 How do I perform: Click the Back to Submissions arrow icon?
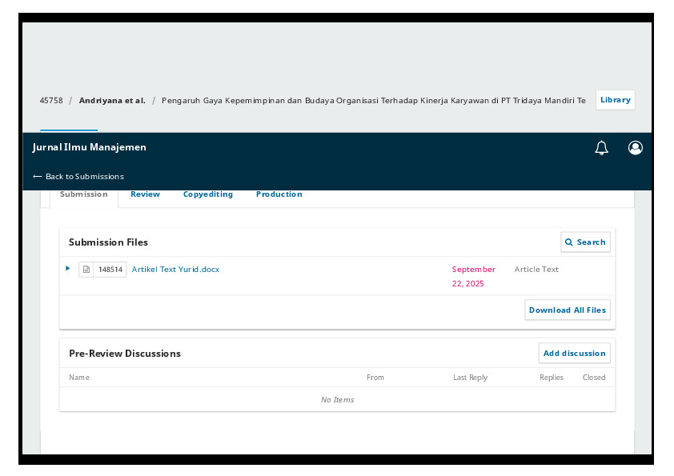(x=38, y=177)
